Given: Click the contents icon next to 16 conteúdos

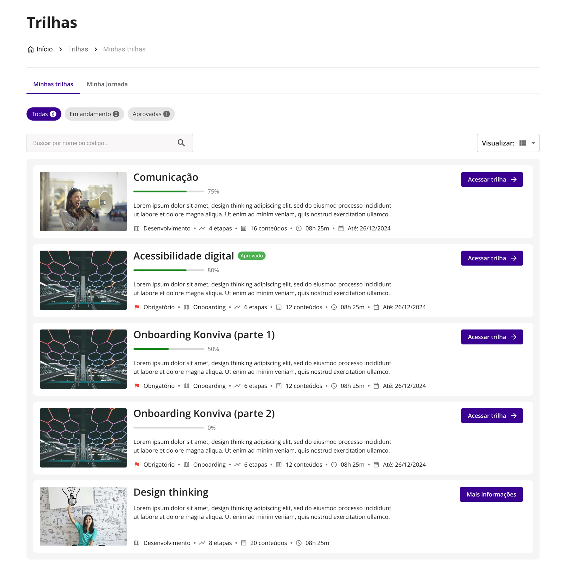Looking at the screenshot, I should (244, 228).
